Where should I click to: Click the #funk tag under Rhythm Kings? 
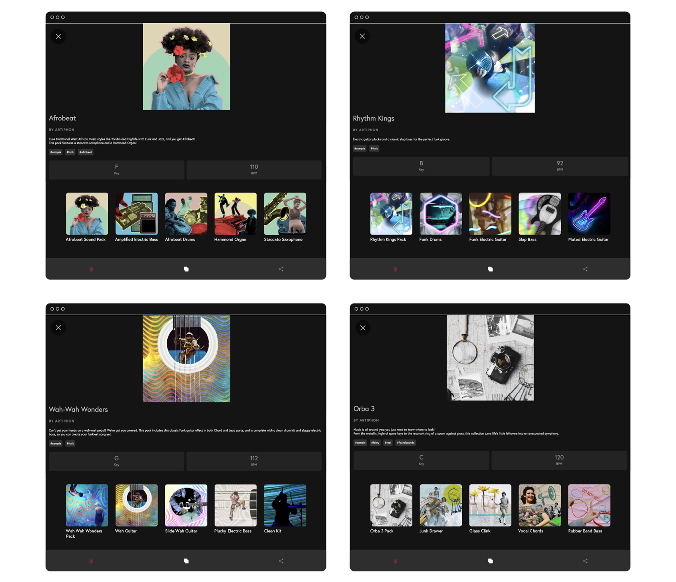click(374, 149)
